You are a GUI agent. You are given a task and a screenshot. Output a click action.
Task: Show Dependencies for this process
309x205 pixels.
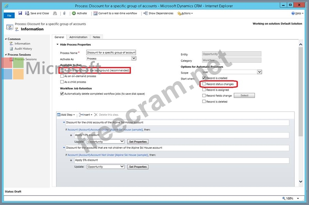158,13
